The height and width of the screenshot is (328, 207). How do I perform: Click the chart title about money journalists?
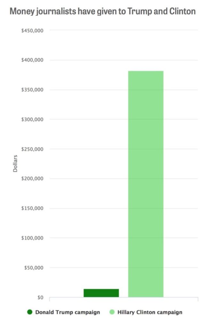103,12
